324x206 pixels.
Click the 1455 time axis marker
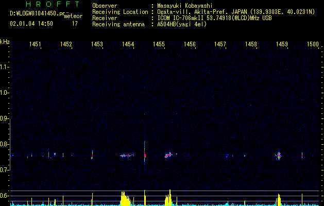click(159, 44)
